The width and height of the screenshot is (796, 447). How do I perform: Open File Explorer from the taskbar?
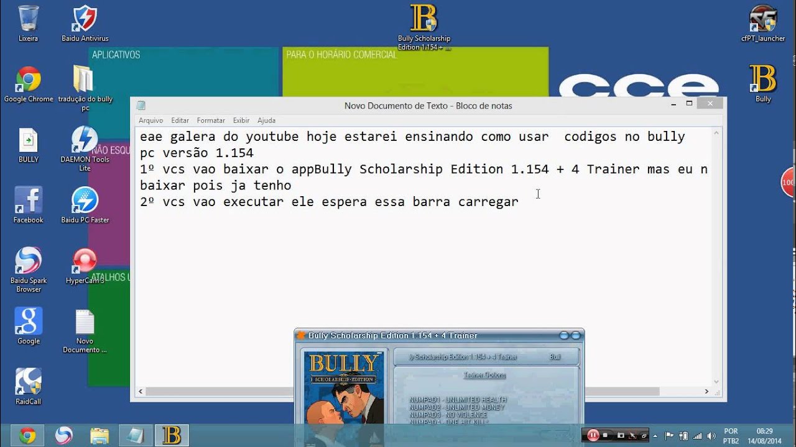[99, 435]
